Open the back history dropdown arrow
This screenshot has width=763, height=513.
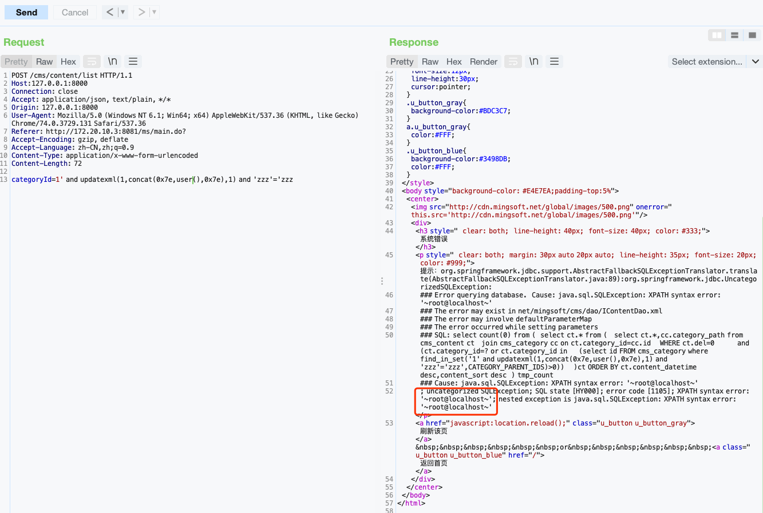[x=122, y=12]
